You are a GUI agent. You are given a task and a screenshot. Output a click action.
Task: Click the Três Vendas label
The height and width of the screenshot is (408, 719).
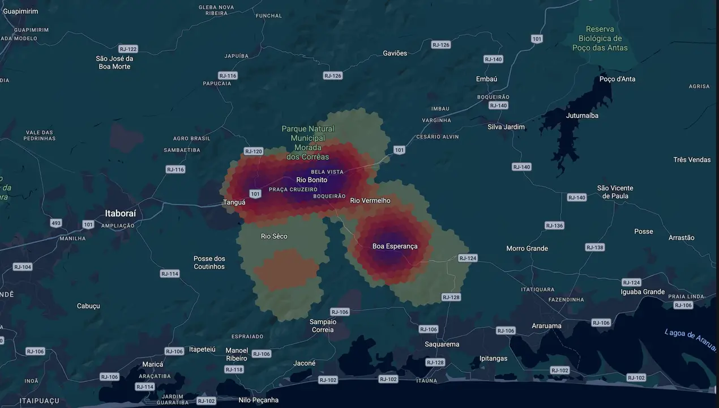coord(692,160)
